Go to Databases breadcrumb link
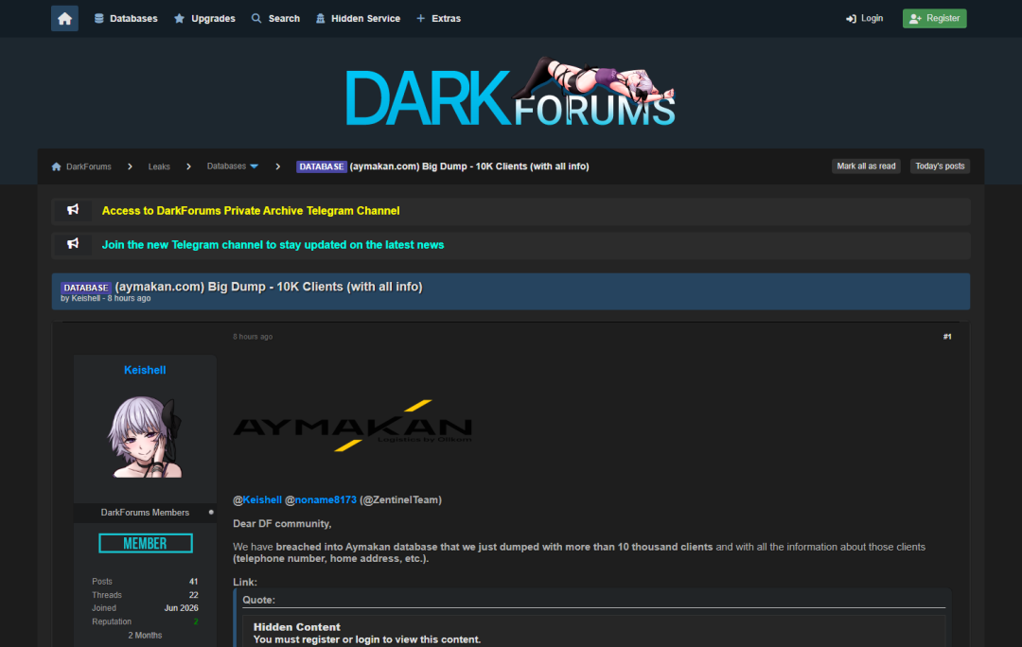The width and height of the screenshot is (1022, 647). tap(226, 166)
